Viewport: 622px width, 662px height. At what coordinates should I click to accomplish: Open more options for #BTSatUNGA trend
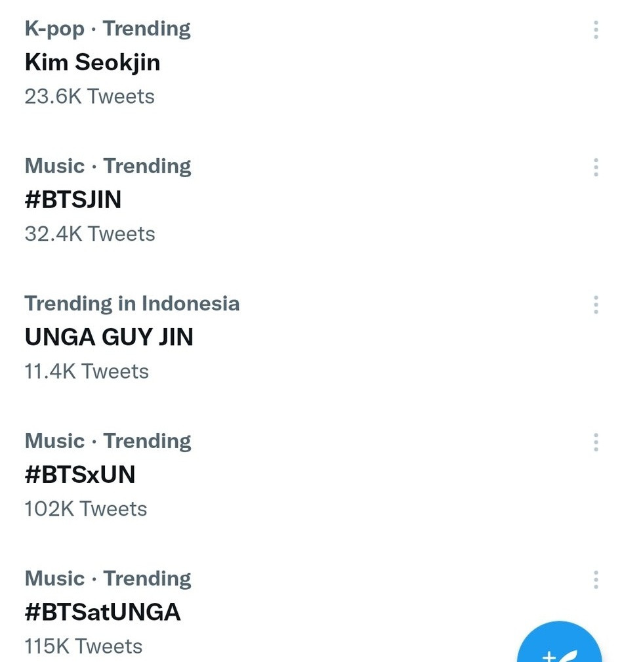point(596,580)
